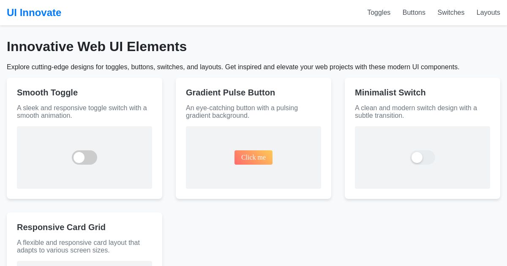This screenshot has width=507, height=266.
Task: Open the Toggles section in the navbar
Action: click(379, 13)
